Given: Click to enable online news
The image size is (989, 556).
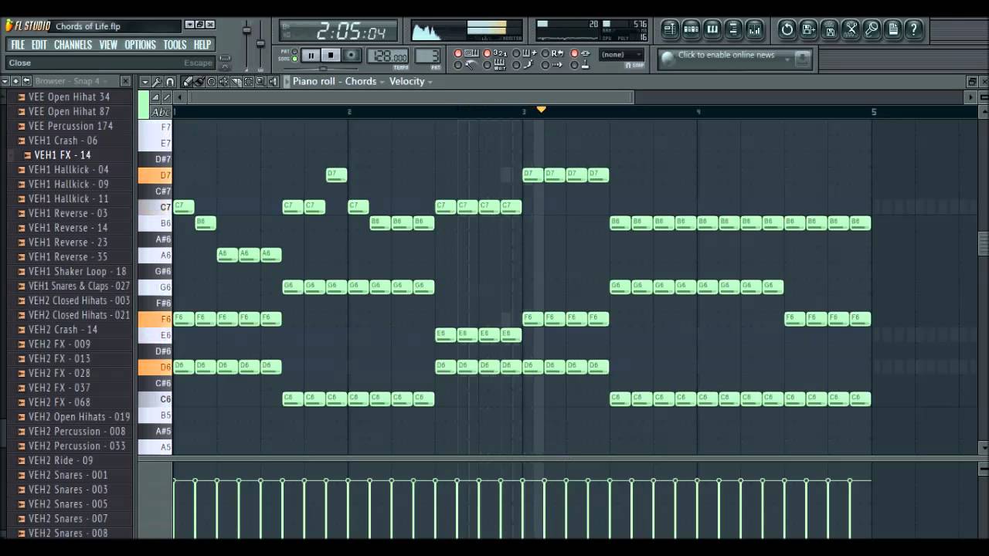Looking at the screenshot, I should 726,55.
